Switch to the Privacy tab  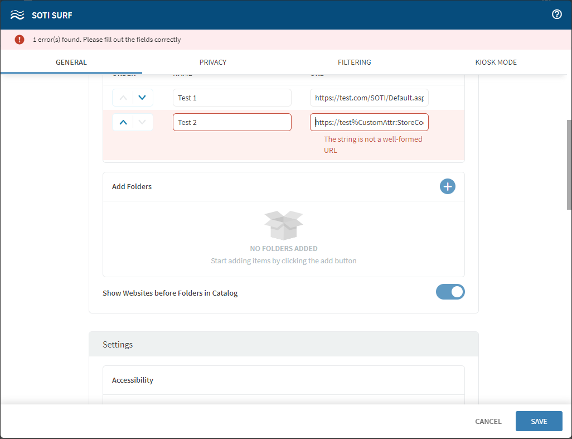point(213,62)
